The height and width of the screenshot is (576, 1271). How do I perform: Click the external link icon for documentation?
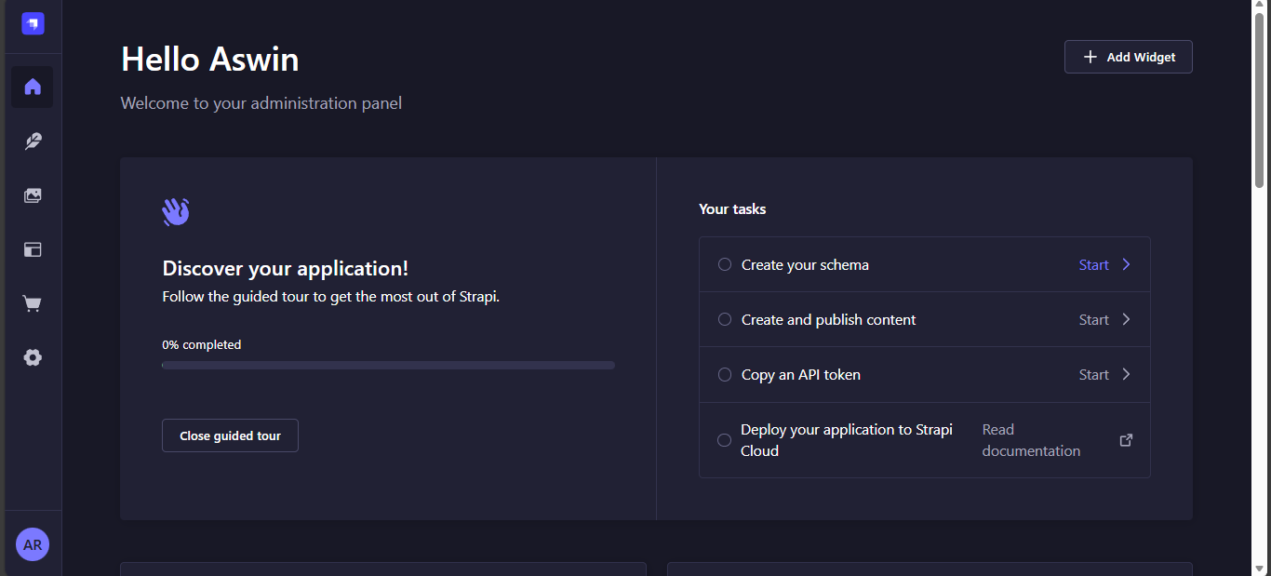pyautogui.click(x=1126, y=440)
